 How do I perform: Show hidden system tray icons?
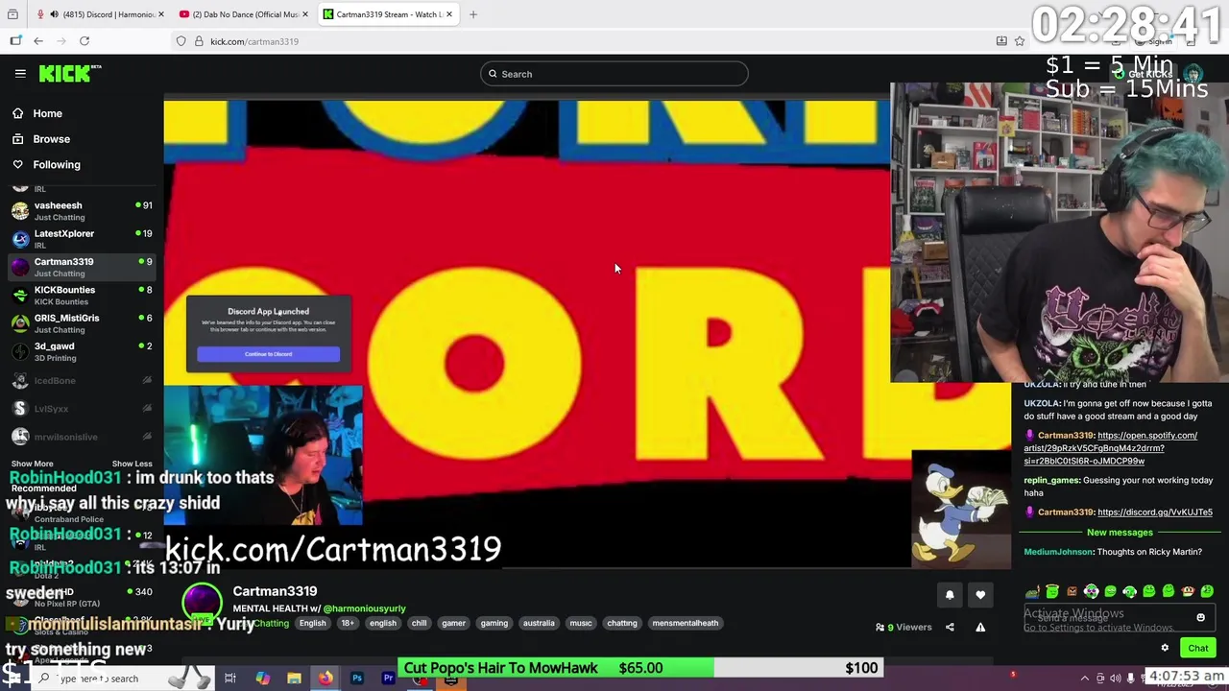click(1085, 679)
